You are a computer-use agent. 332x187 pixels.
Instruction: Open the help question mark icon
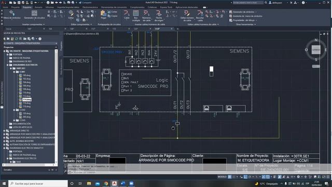coord(303,3)
